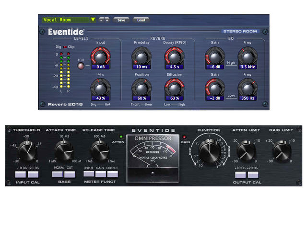Click the Omnipressor Threshold knob
This screenshot has height=230, width=307.
(x=27, y=151)
